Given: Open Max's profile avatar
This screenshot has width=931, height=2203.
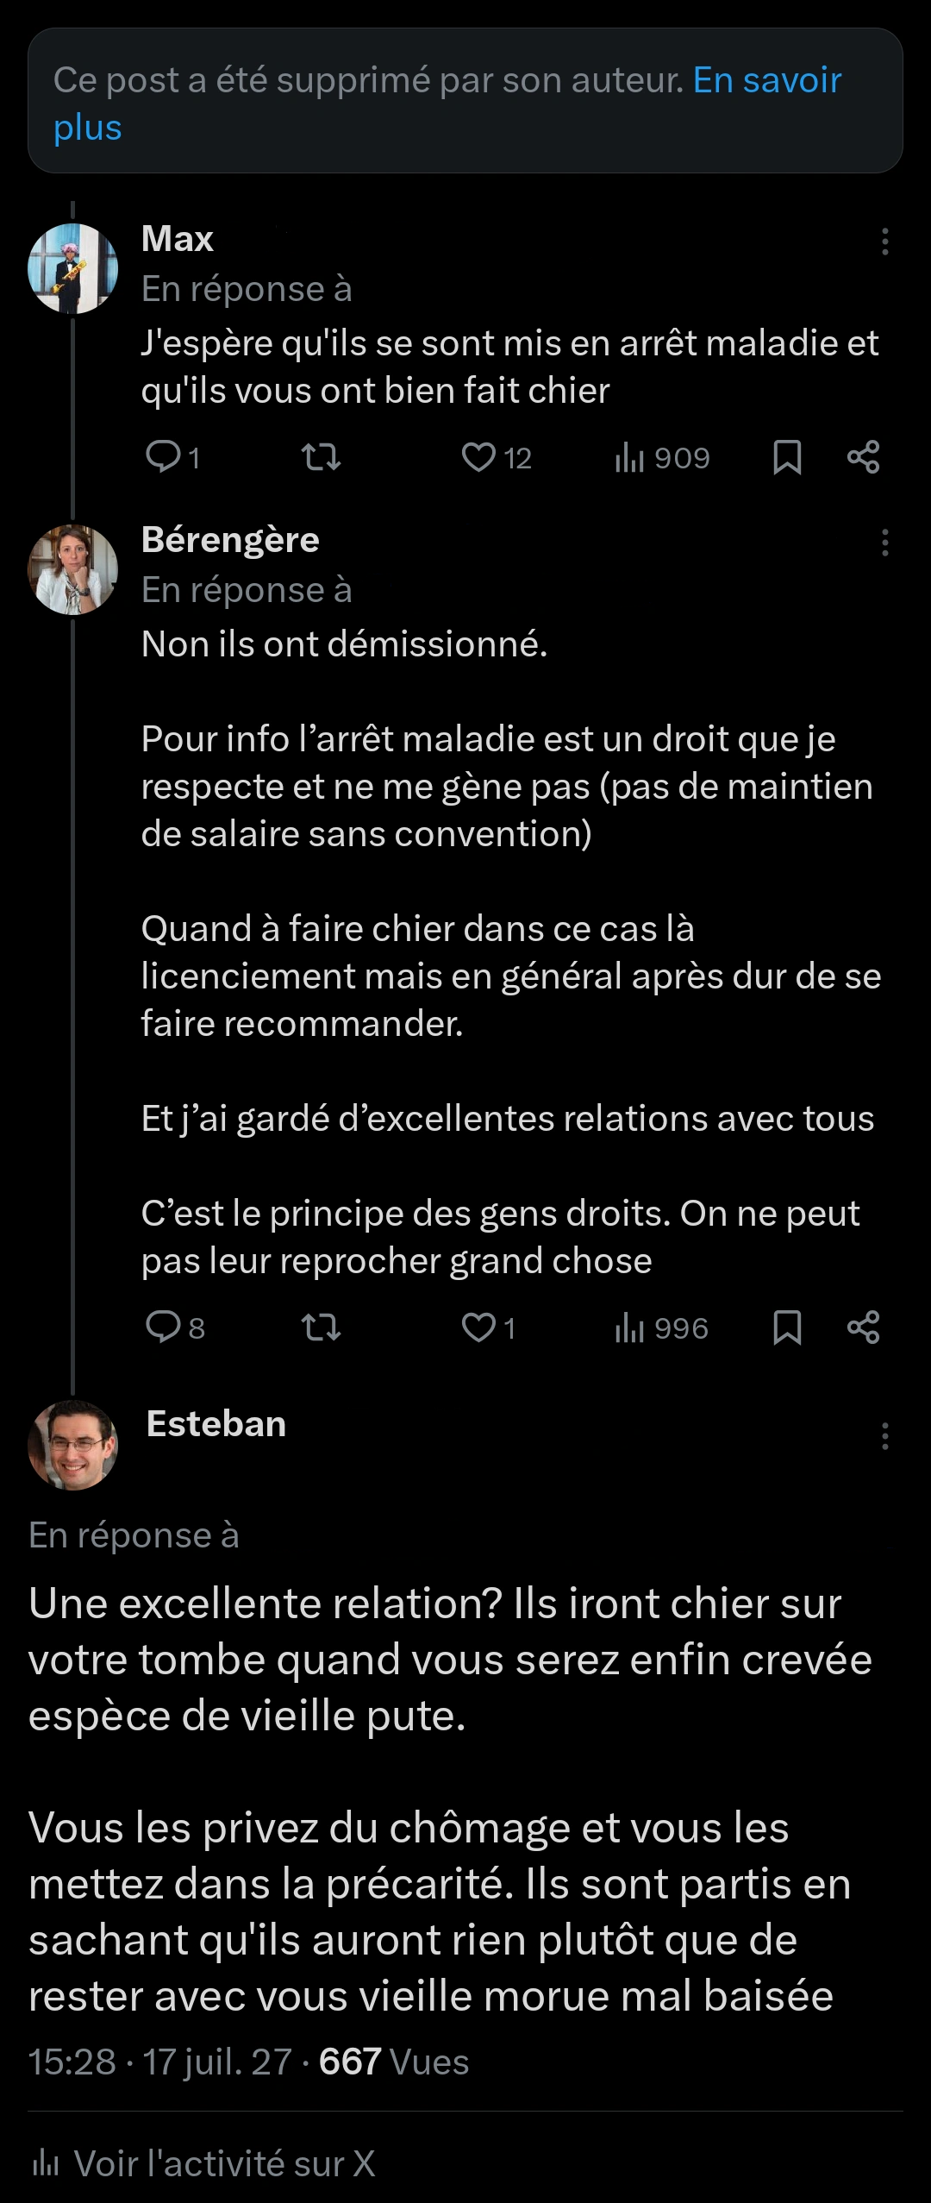Looking at the screenshot, I should 73,268.
